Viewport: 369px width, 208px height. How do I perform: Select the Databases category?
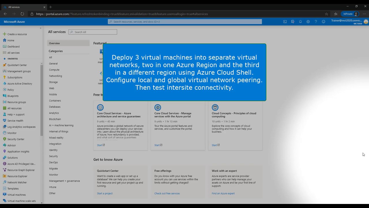pos(55,107)
